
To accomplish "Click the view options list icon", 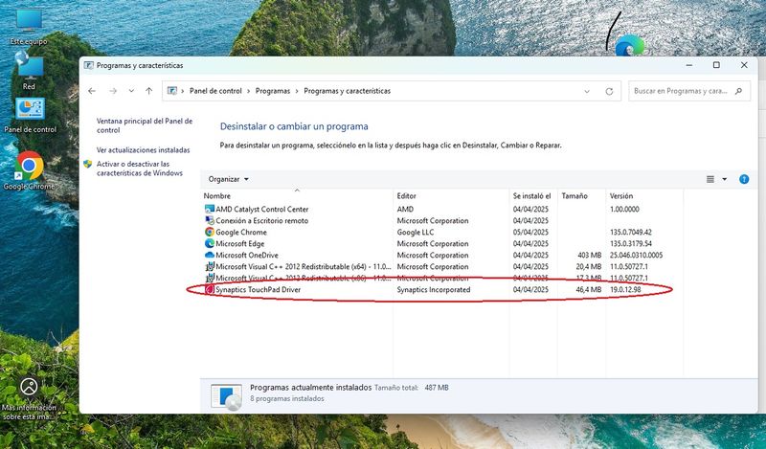I will pos(710,179).
